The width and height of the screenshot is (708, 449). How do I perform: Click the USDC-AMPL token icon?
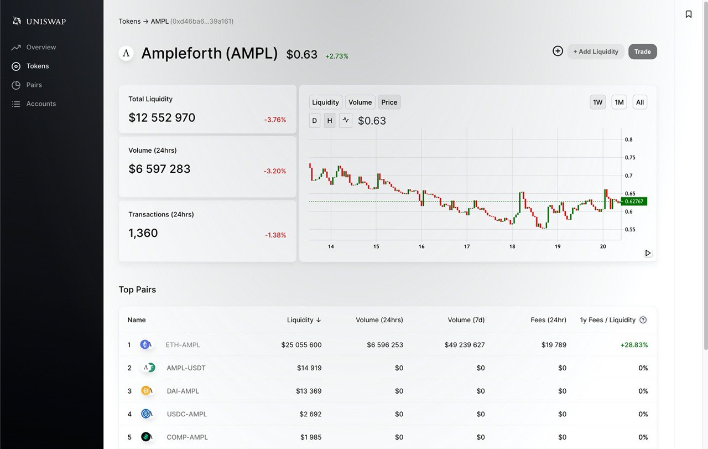point(147,414)
